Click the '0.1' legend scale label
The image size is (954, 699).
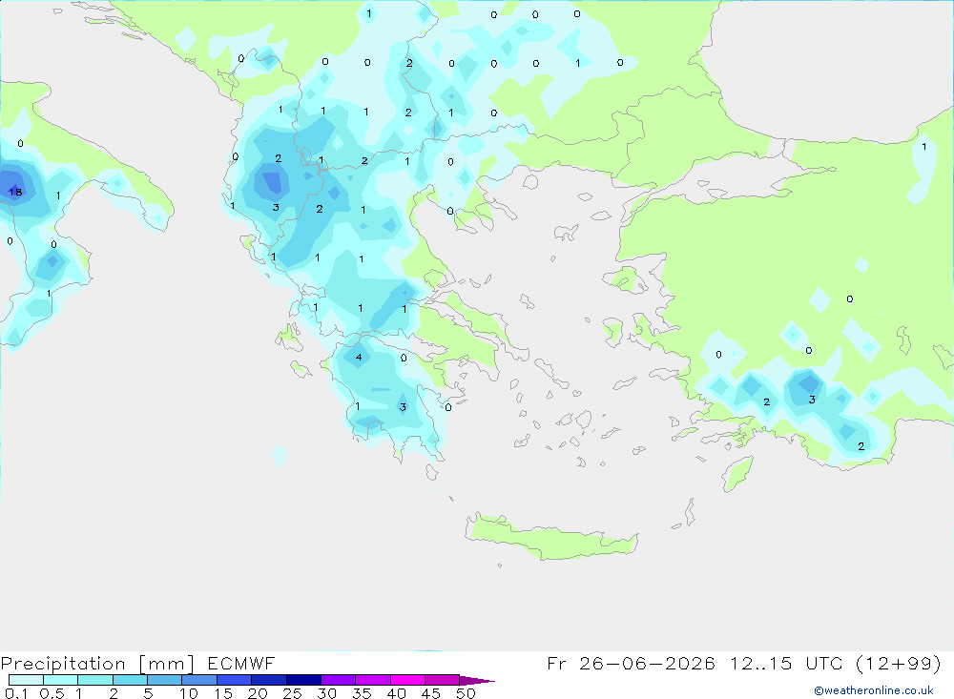(16, 693)
